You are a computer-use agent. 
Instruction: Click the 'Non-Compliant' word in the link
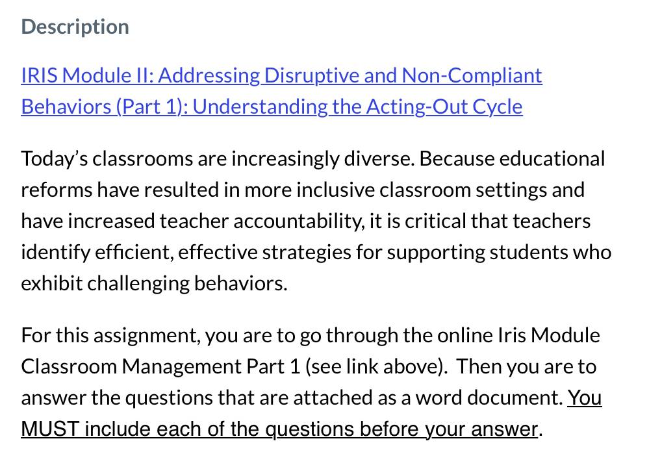coord(472,75)
